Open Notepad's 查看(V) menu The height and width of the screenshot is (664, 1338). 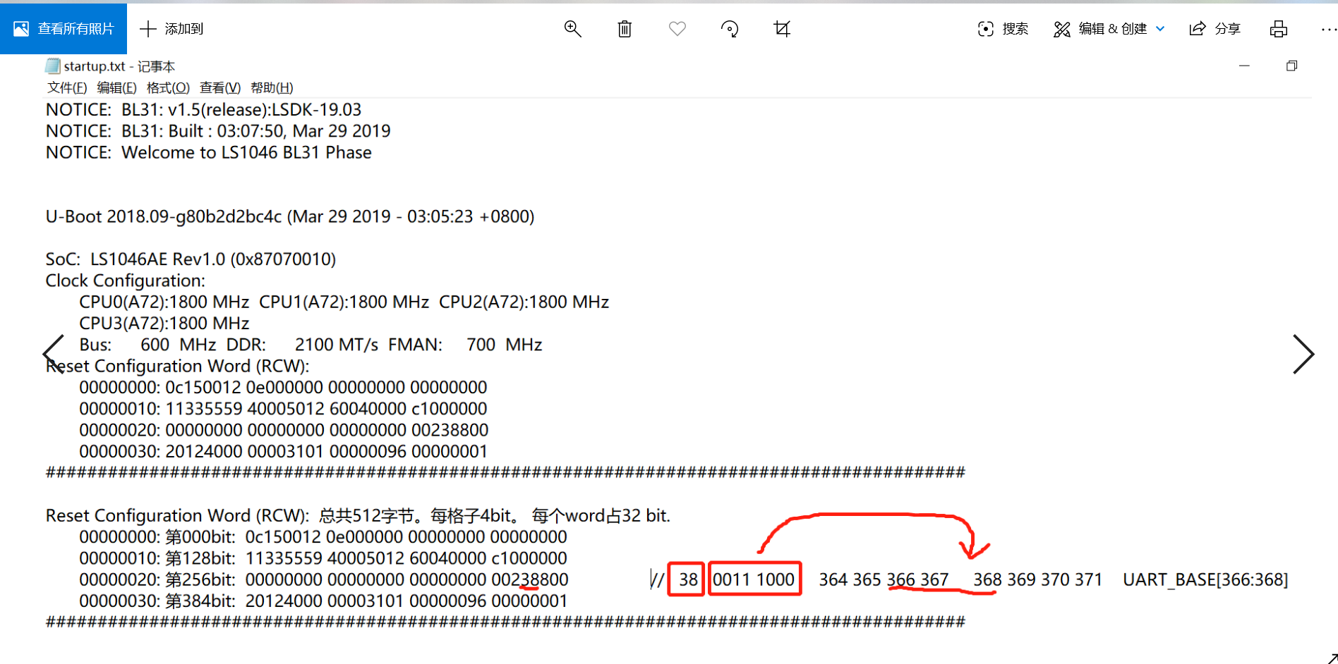(219, 87)
